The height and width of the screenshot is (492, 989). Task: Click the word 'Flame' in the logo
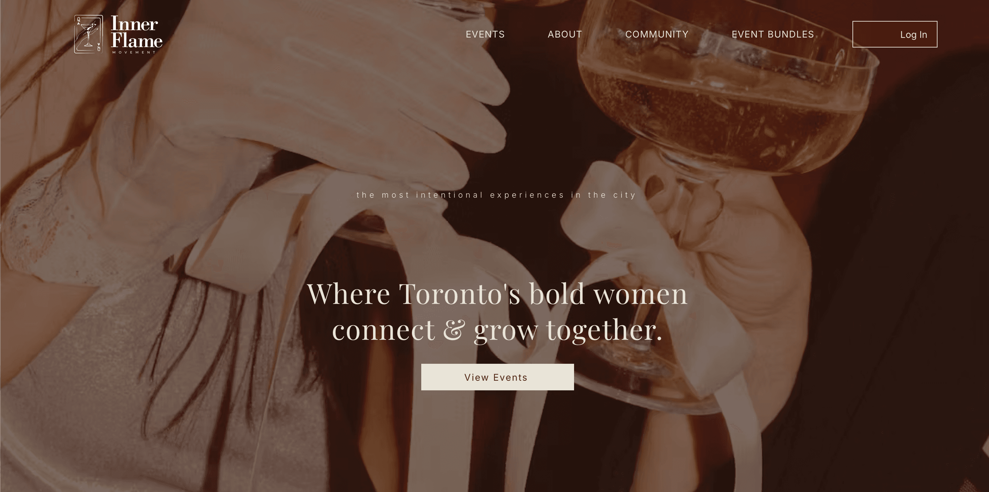pos(136,41)
